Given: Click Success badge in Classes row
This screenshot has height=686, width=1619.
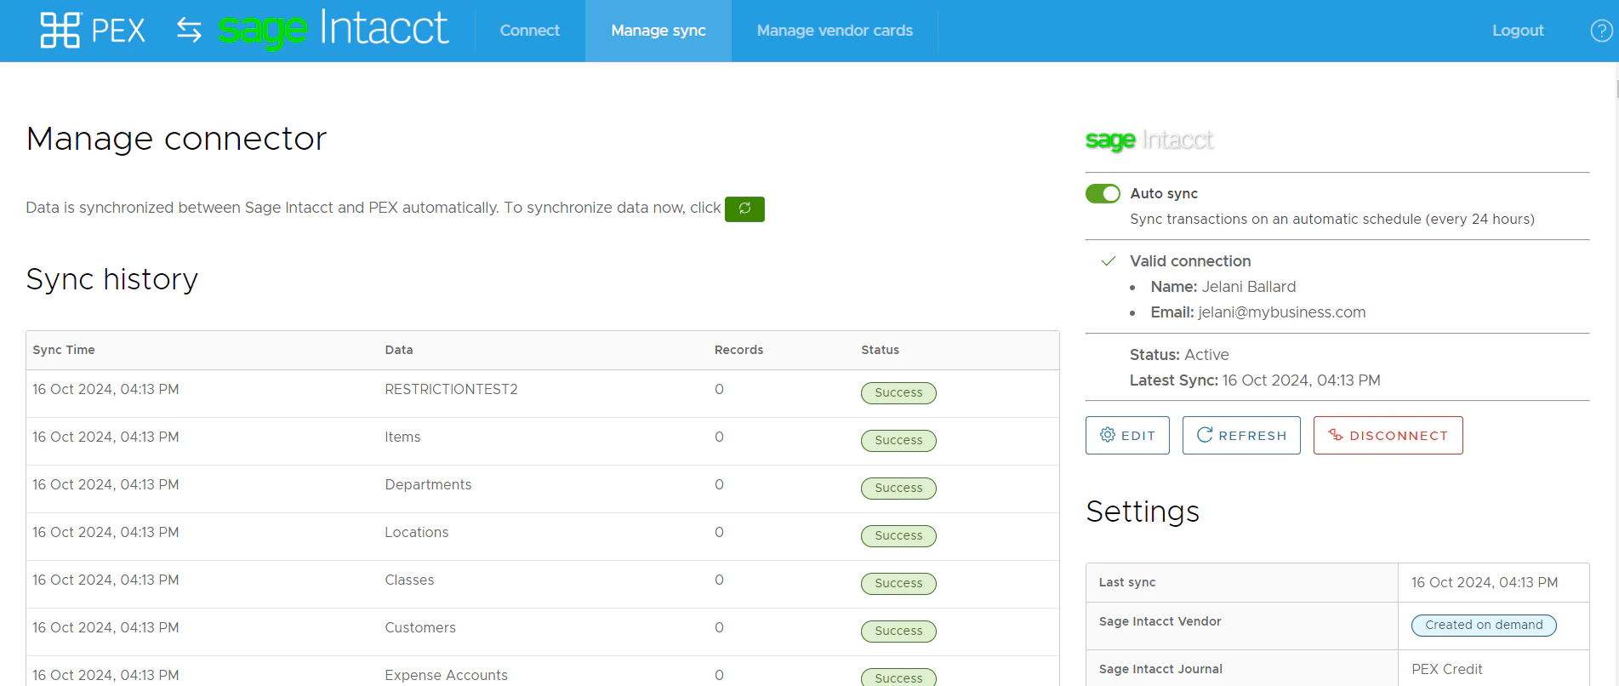Looking at the screenshot, I should click(898, 583).
